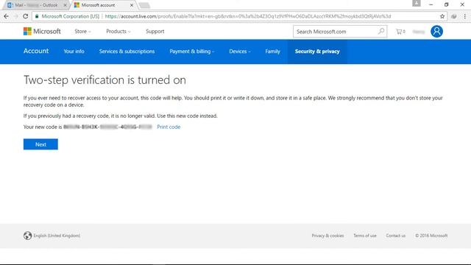Open Services & subscriptions
Screen dimensions: 471x265
[127, 52]
